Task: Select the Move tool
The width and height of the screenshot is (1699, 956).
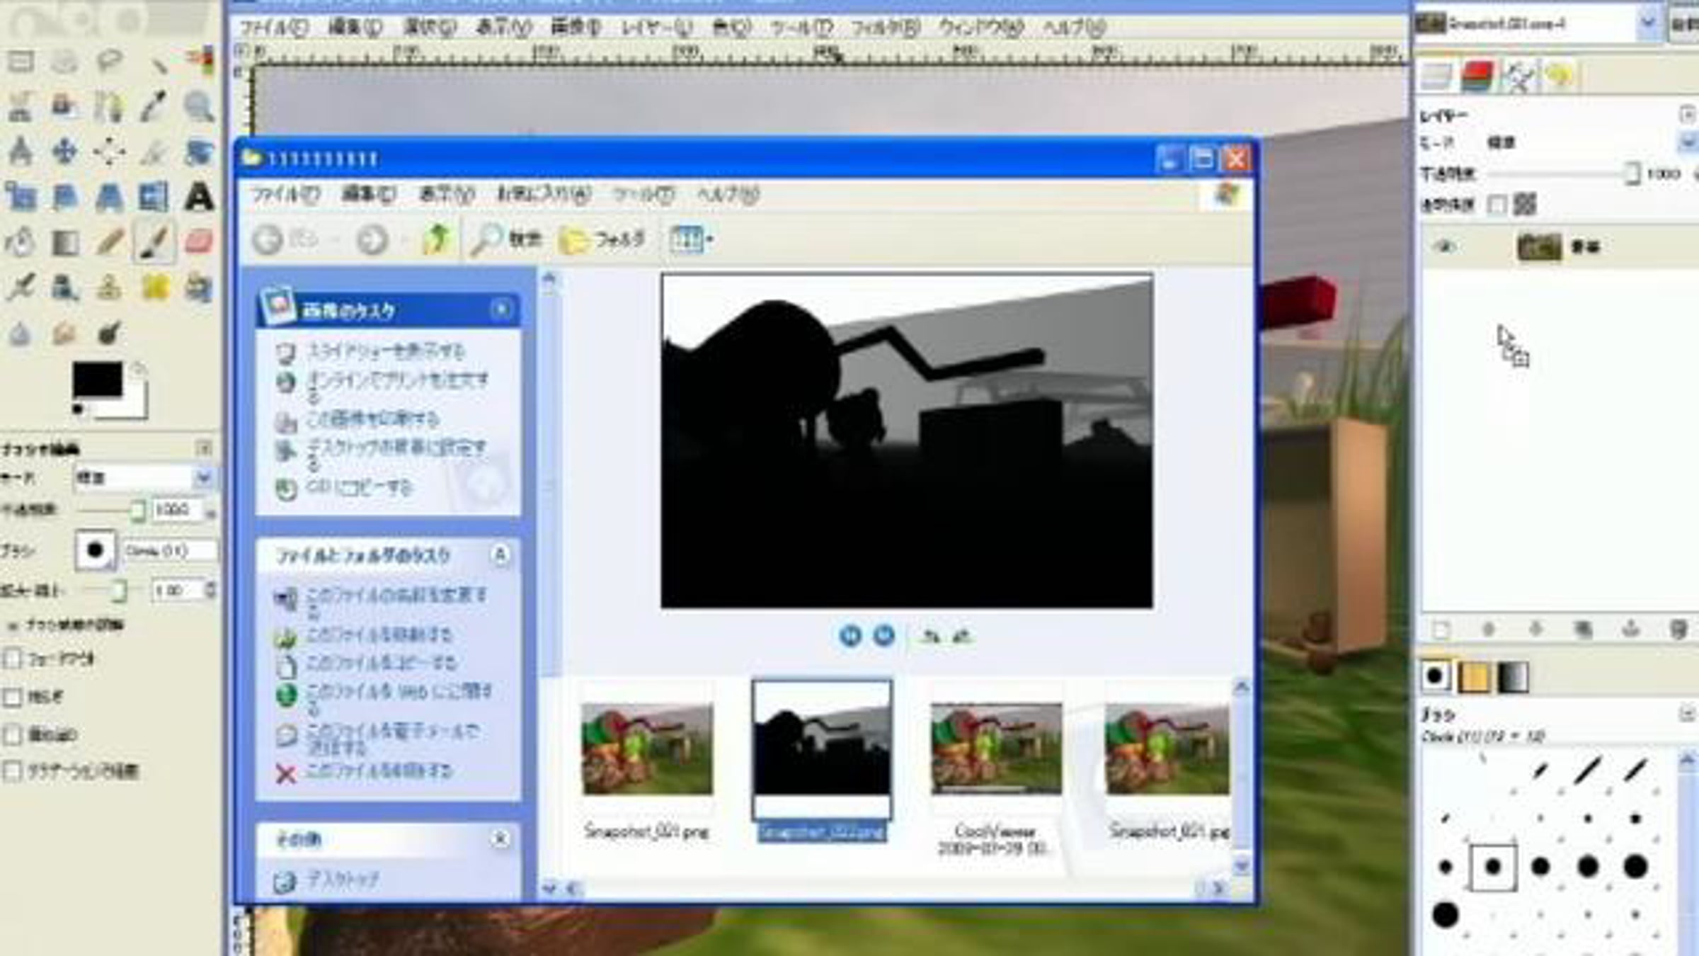Action: point(64,152)
